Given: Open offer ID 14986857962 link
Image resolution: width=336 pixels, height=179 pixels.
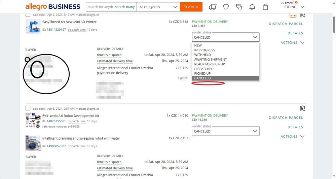Looking at the screenshot, I should 56,146.
